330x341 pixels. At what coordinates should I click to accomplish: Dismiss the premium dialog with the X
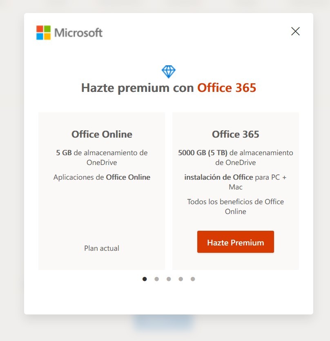295,31
